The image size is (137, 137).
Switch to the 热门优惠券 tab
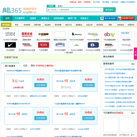[10, 66]
